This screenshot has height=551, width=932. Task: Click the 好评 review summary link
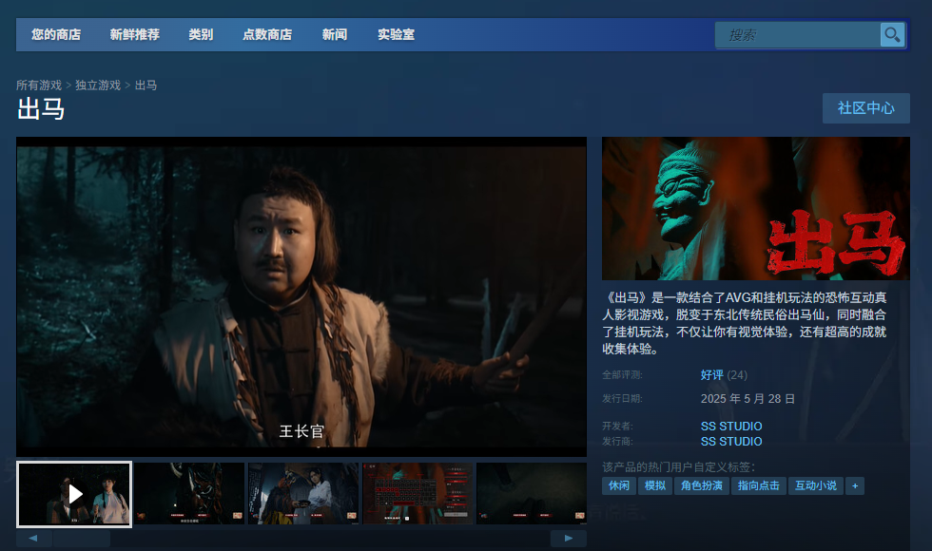[712, 375]
